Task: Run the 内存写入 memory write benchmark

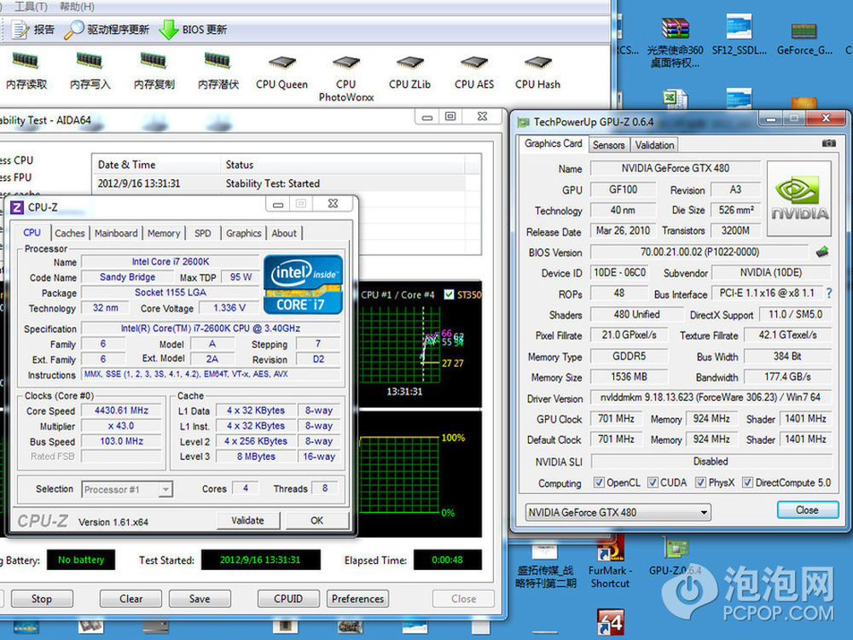Action: pos(90,71)
